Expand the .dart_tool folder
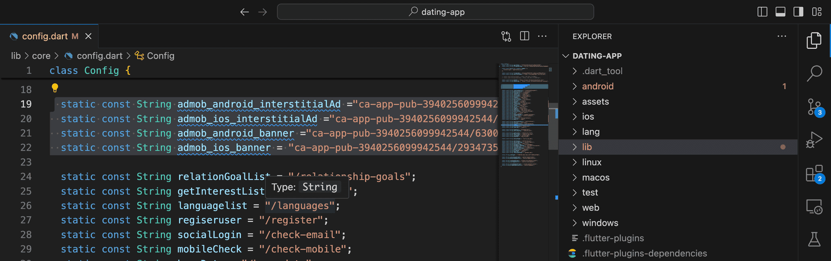This screenshot has width=831, height=261. click(x=678, y=71)
